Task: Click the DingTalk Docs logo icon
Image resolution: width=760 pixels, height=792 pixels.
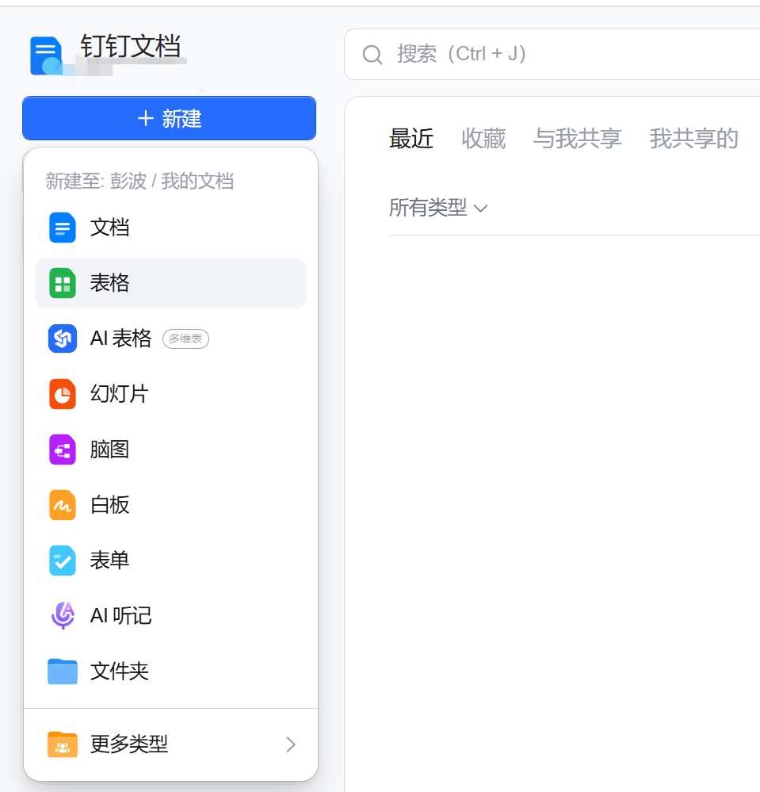Action: point(46,56)
